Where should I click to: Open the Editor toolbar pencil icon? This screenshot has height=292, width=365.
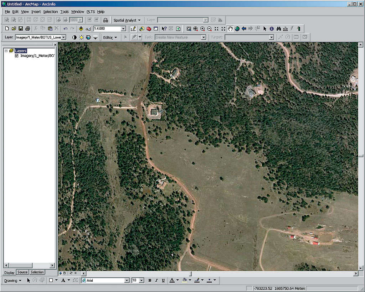click(x=133, y=28)
